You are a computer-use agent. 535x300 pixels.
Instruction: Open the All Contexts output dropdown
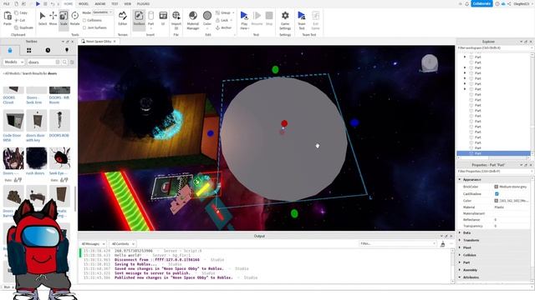tap(123, 244)
